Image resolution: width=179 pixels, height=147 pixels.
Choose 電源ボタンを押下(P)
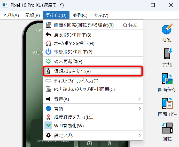click(x=93, y=52)
